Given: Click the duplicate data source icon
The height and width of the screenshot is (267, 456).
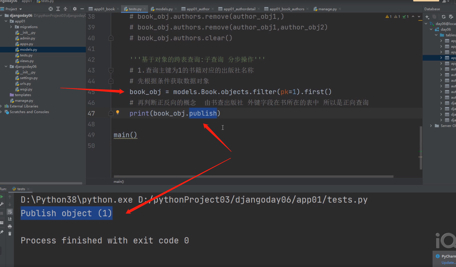Looking at the screenshot, I should point(434,17).
